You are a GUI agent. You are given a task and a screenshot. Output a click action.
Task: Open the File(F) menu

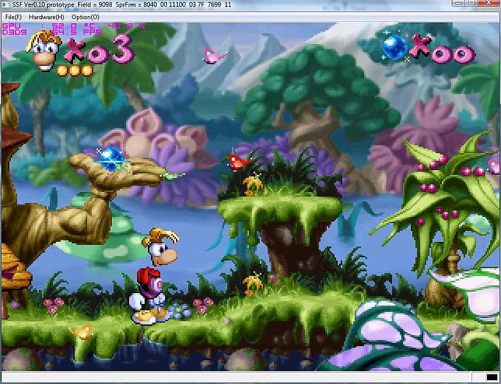coord(13,17)
